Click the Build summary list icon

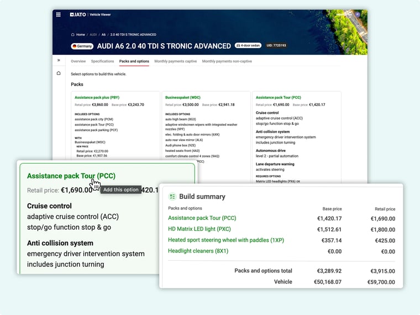pyautogui.click(x=172, y=197)
